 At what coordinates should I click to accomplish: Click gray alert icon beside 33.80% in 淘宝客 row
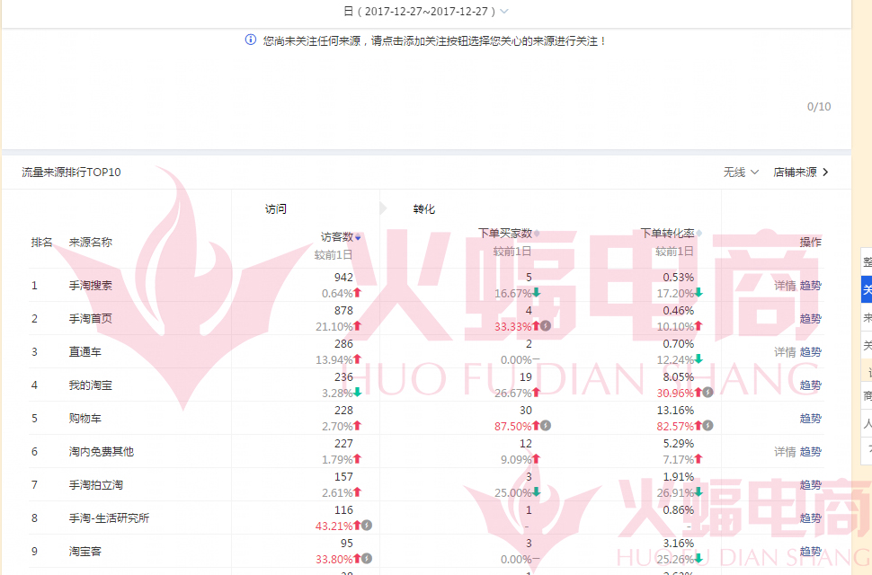(367, 558)
